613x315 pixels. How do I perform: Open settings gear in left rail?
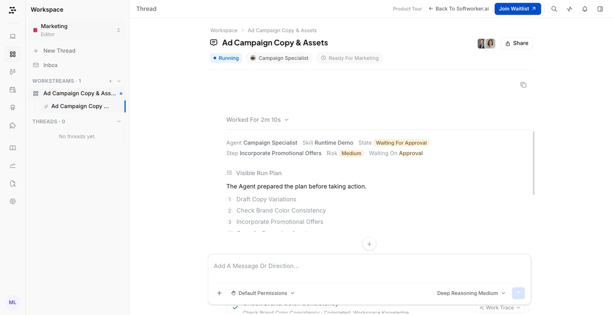coord(13,201)
